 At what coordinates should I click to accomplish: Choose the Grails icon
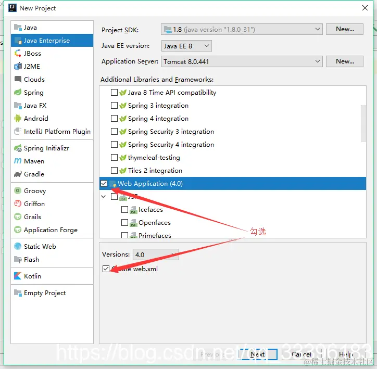click(x=18, y=217)
